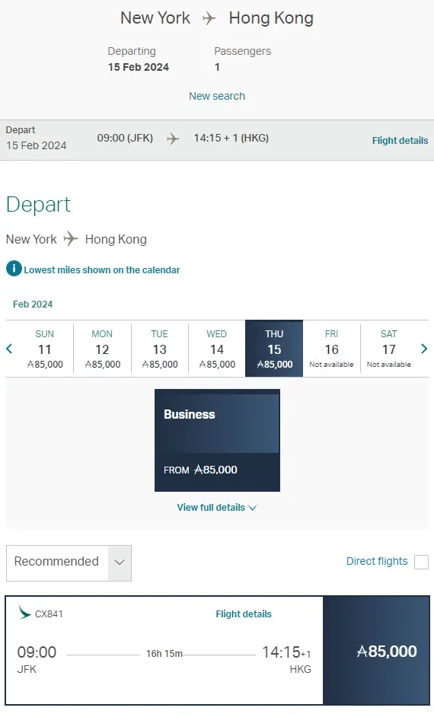Click the dropdown arrow of the sort box
The height and width of the screenshot is (714, 434).
[x=120, y=563]
